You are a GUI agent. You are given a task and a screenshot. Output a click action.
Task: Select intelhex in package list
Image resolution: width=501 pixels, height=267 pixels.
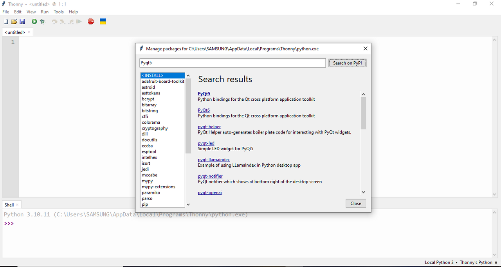click(x=162, y=157)
